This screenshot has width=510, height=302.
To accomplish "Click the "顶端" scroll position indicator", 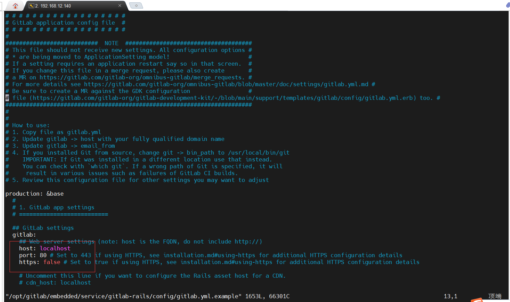I will pos(495,296).
